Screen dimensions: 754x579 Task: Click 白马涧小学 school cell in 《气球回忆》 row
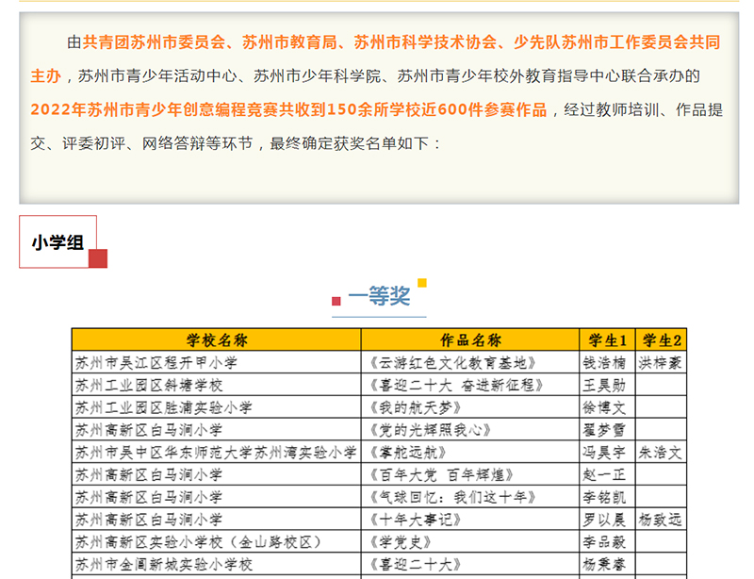tap(149, 497)
